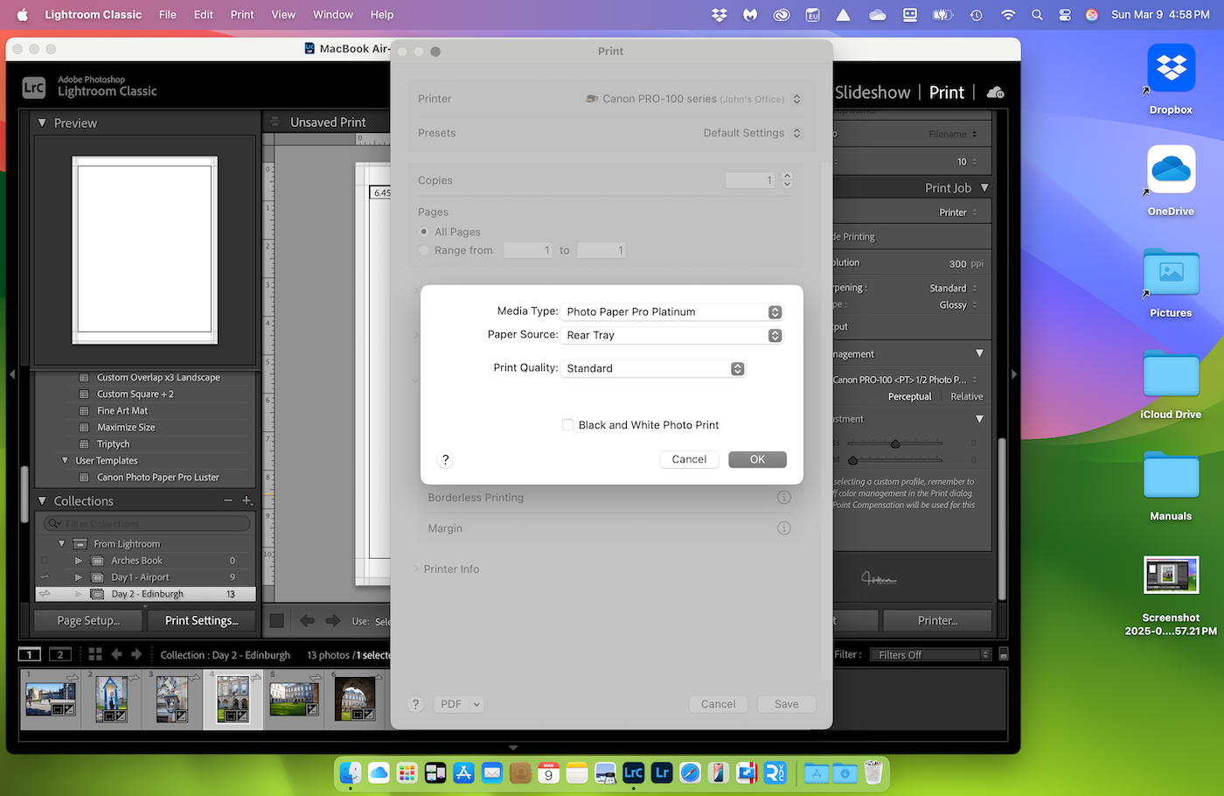
Task: Click the Page Setup... button
Action: 88,621
